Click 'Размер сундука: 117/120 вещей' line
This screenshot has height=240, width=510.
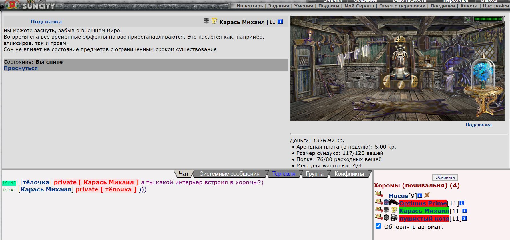click(x=340, y=153)
